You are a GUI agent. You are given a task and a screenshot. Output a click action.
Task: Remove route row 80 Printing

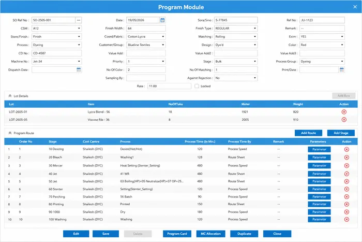click(x=346, y=204)
